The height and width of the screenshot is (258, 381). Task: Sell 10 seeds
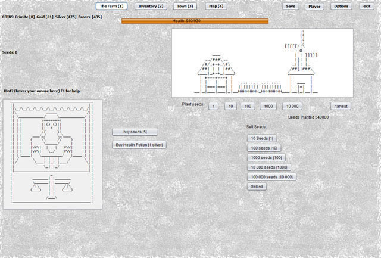pos(263,138)
